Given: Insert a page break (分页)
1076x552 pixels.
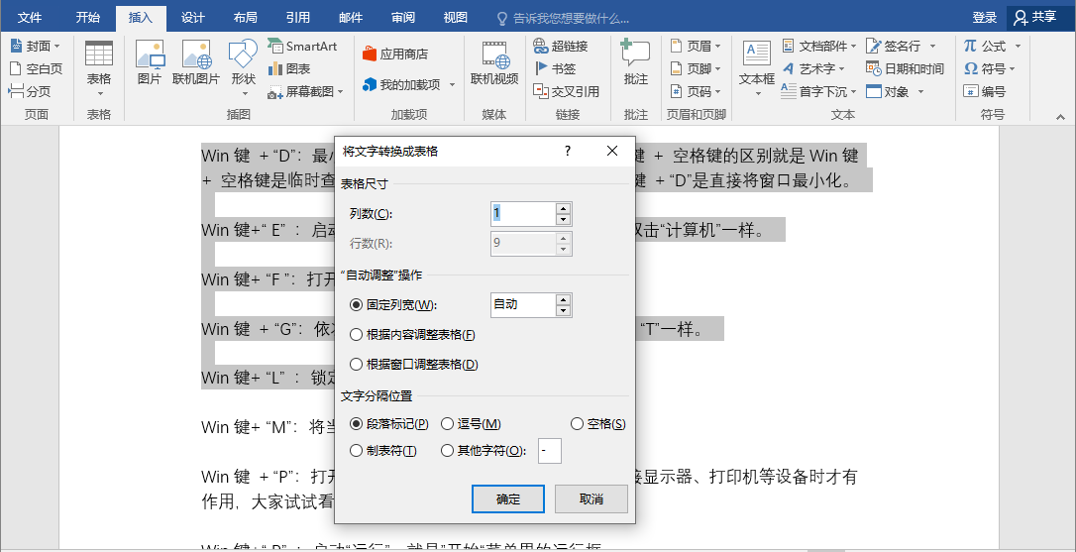Looking at the screenshot, I should pyautogui.click(x=30, y=91).
